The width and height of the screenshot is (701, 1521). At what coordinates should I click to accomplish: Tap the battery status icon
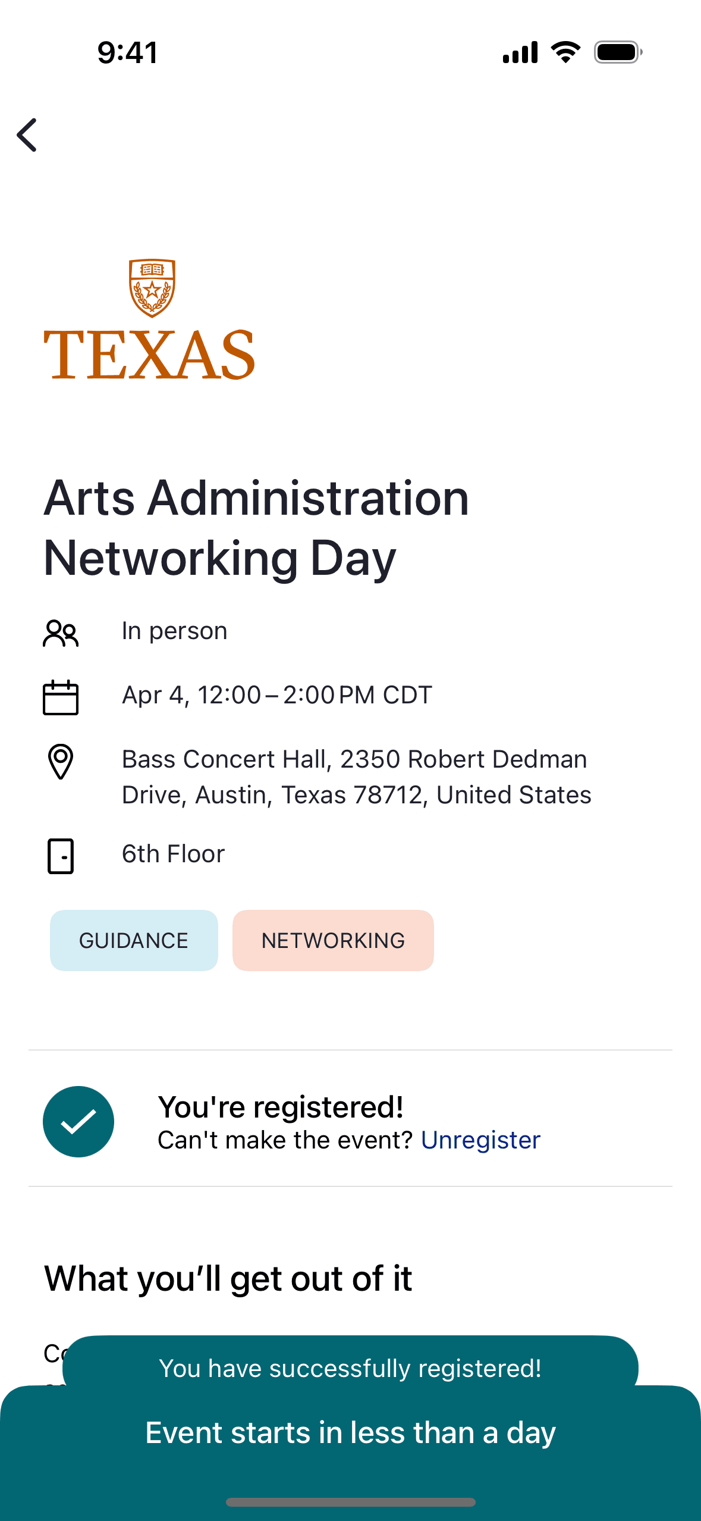pos(618,52)
